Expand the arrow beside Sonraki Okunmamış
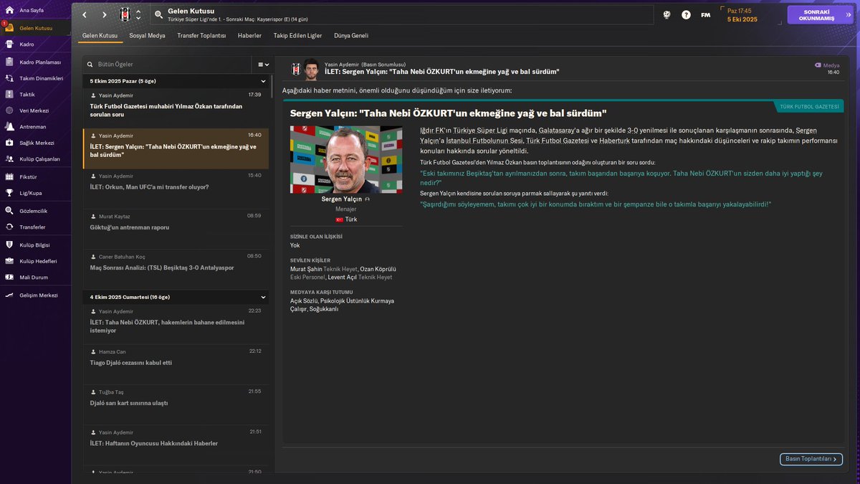 (849, 15)
